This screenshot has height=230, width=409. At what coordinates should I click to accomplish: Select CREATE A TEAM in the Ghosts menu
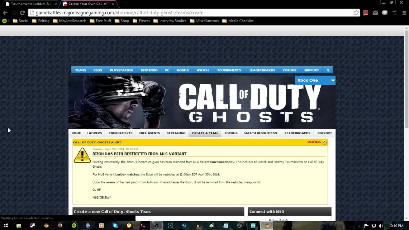click(x=205, y=133)
